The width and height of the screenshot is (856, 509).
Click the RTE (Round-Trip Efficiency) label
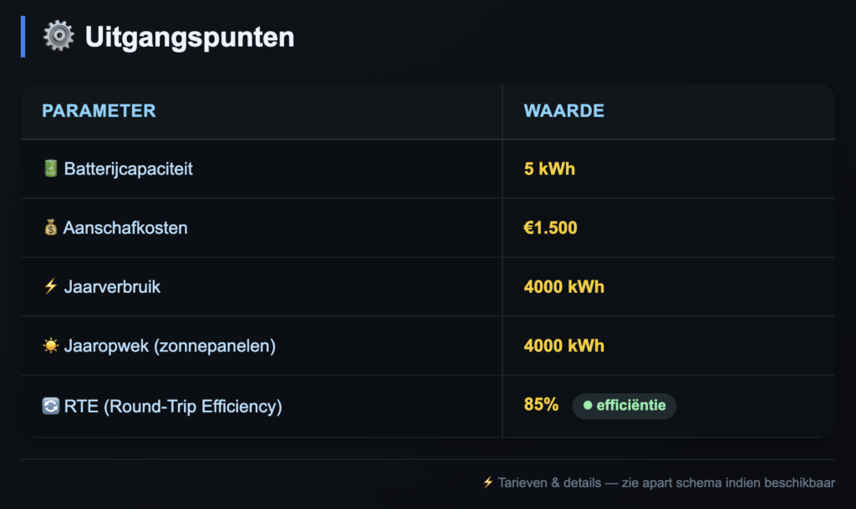click(173, 406)
